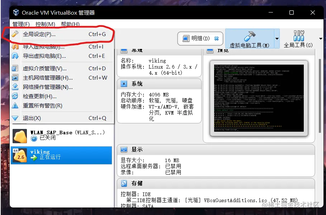
Task: Click the 系统 section header
Action: point(159,84)
